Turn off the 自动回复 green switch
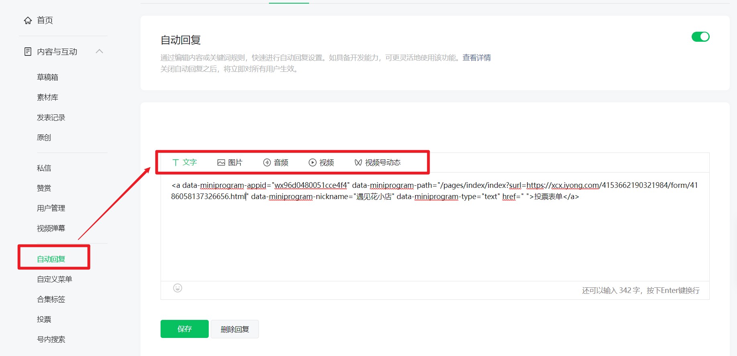Viewport: 737px width, 356px height. pos(700,37)
